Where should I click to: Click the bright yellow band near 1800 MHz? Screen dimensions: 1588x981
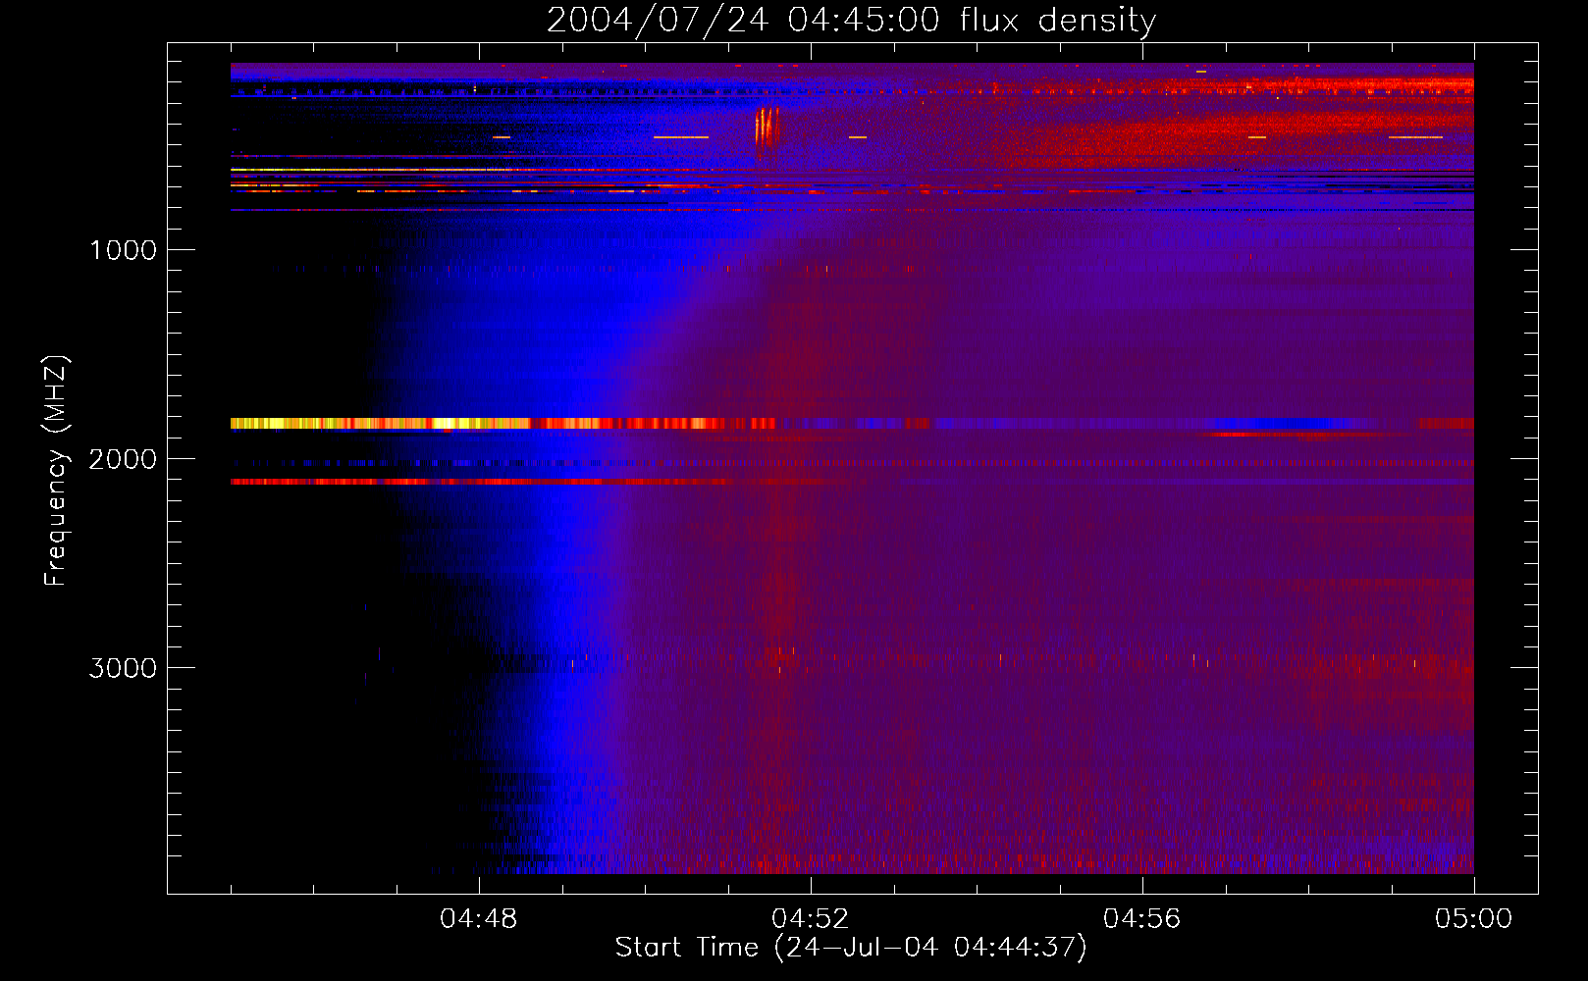(503, 424)
